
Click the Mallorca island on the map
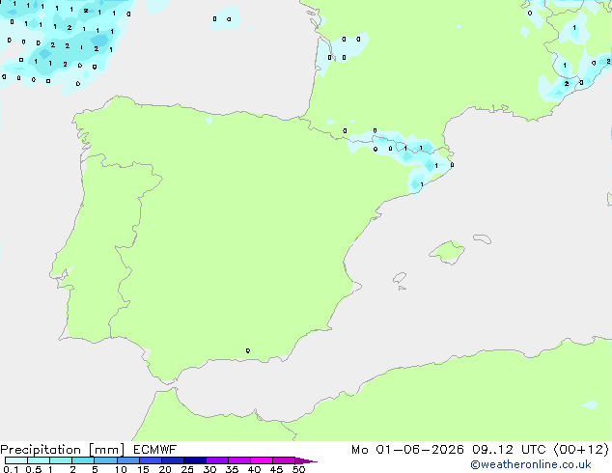[447, 252]
